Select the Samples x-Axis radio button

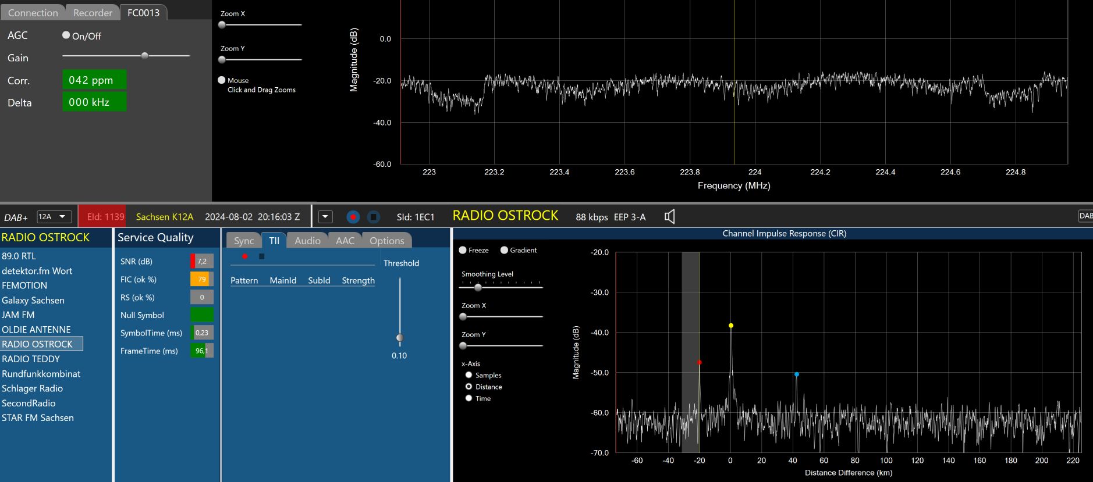point(469,375)
